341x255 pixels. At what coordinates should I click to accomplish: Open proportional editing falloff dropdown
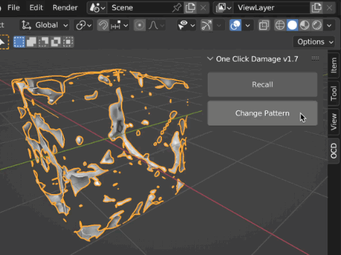point(156,25)
